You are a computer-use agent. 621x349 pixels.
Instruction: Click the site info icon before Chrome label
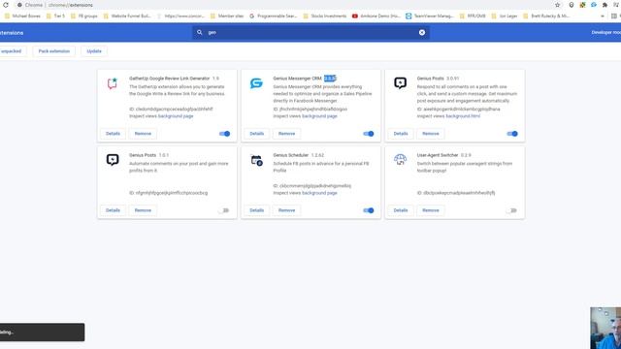[19, 5]
